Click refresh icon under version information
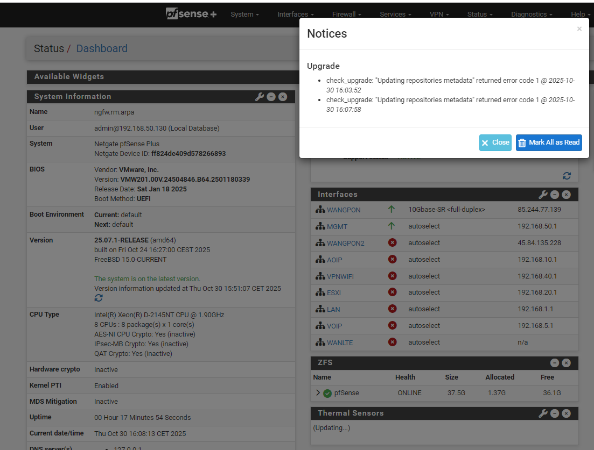 (x=99, y=298)
